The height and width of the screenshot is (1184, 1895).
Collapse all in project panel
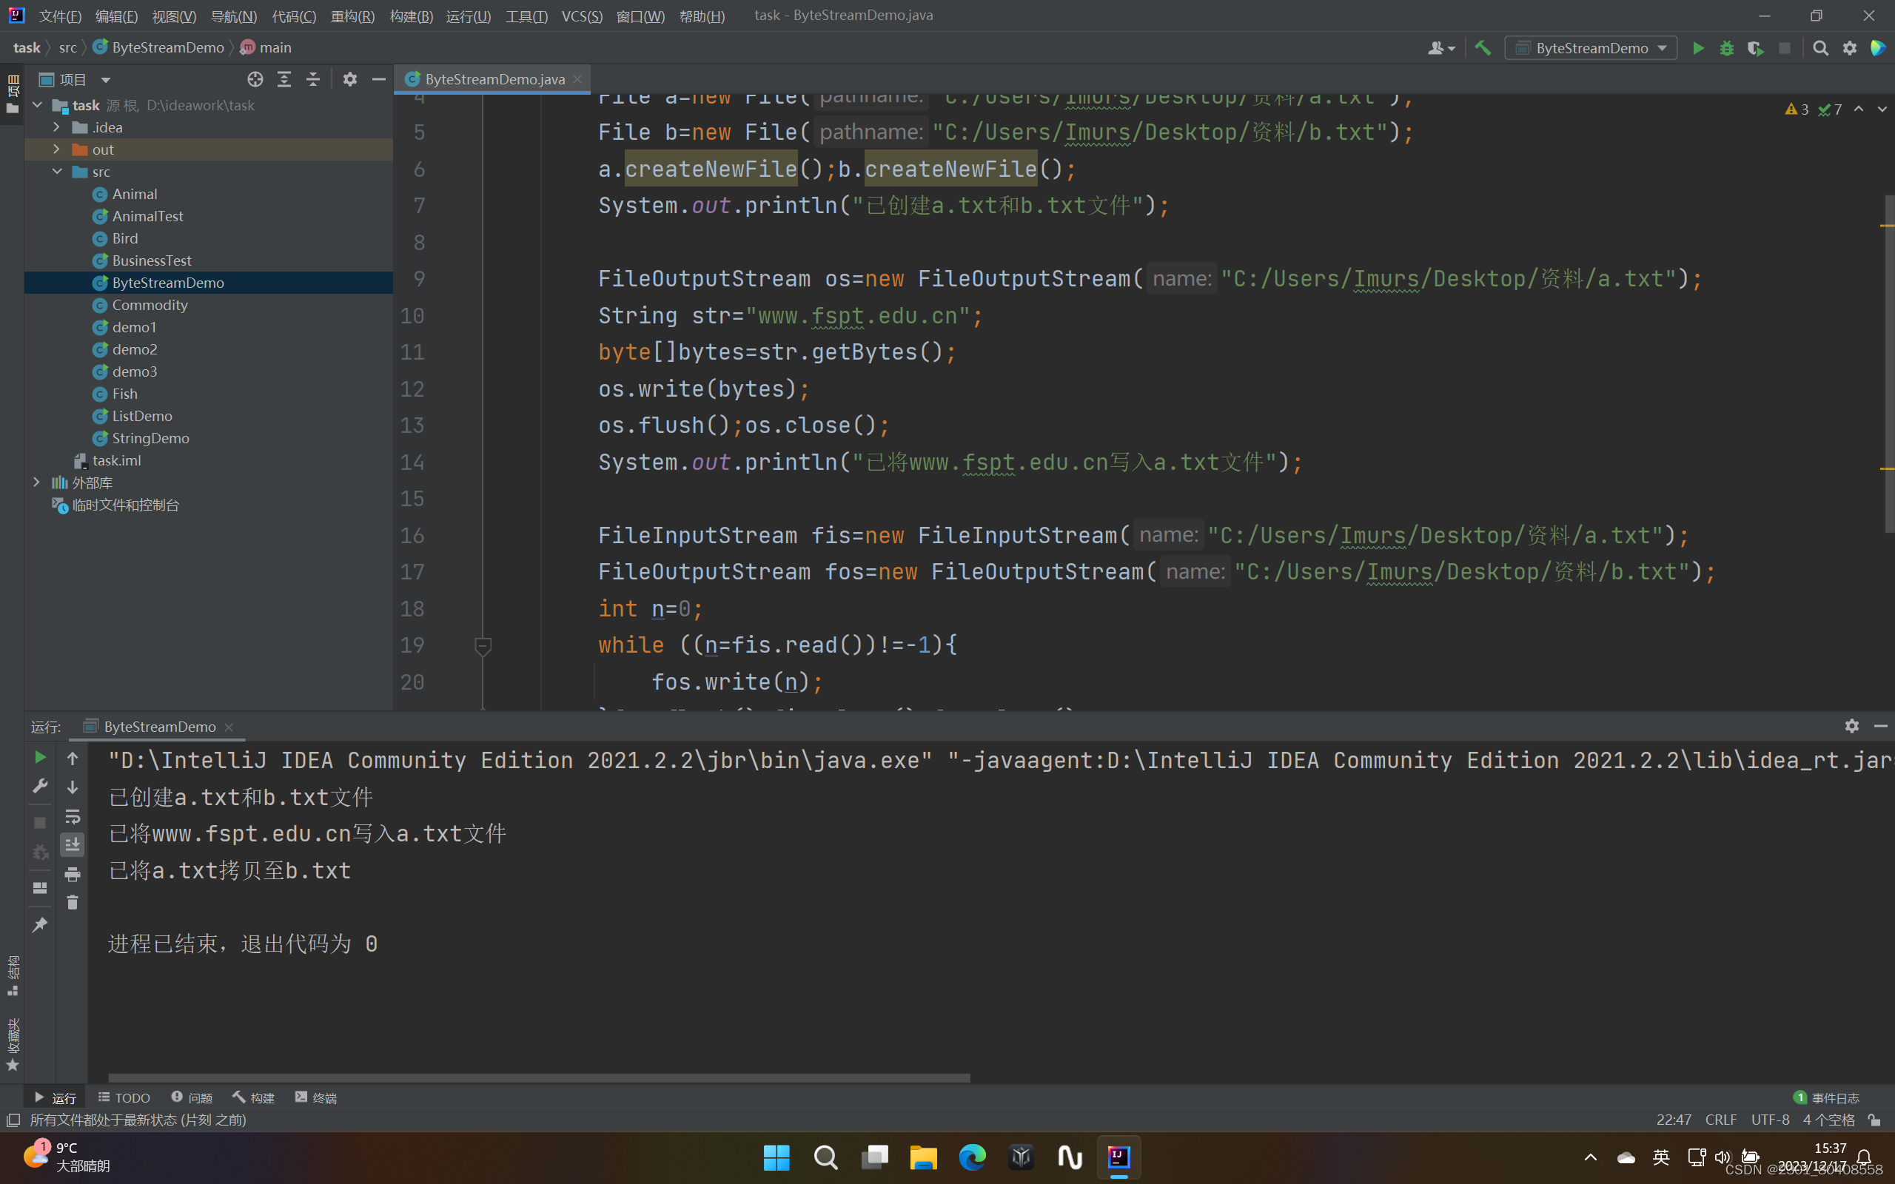(313, 79)
